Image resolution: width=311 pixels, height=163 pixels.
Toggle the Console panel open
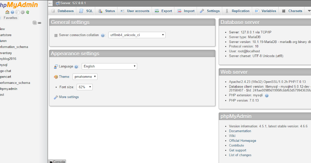point(57,161)
